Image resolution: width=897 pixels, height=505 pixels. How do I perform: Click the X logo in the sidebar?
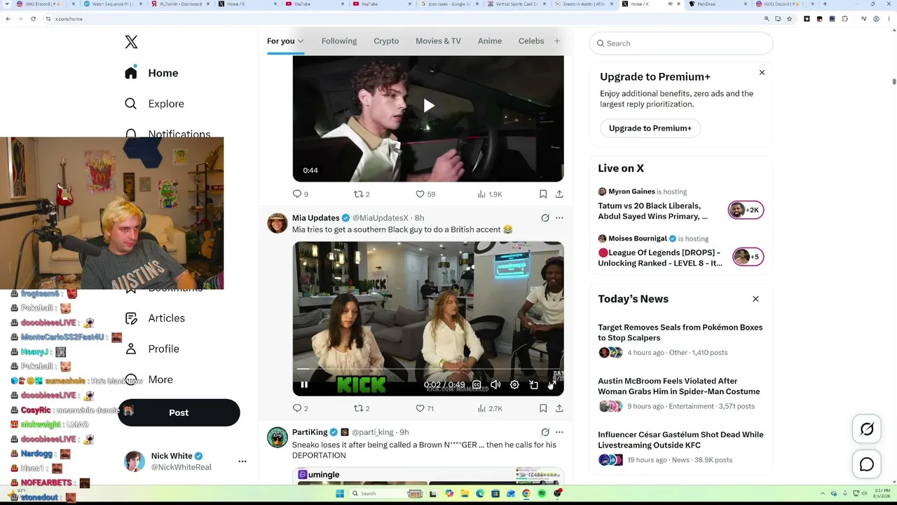[131, 42]
